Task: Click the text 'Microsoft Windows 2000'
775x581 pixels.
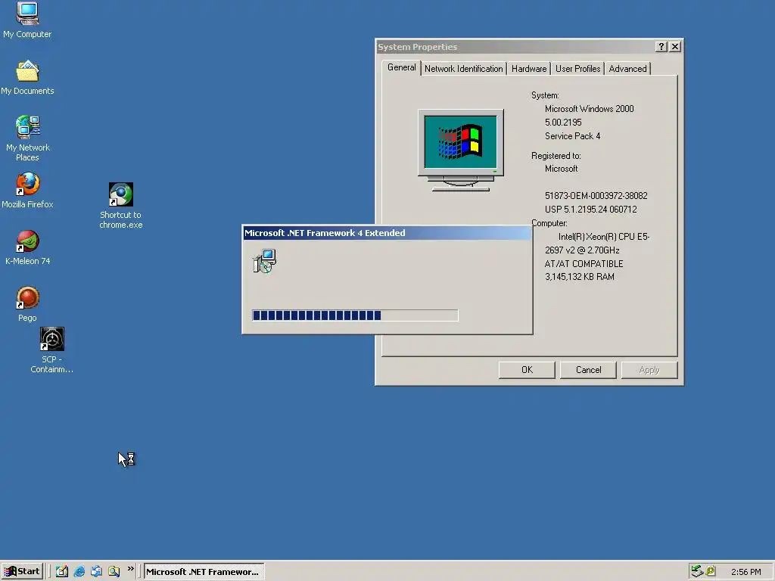Action: pyautogui.click(x=589, y=109)
